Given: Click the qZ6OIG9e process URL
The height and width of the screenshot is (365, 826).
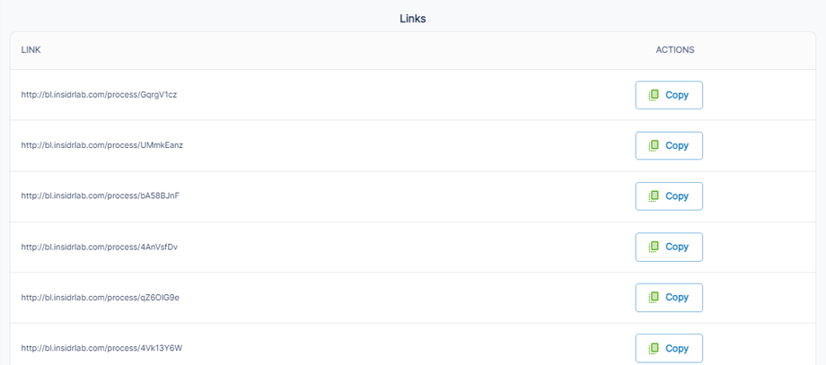Looking at the screenshot, I should click(x=100, y=297).
